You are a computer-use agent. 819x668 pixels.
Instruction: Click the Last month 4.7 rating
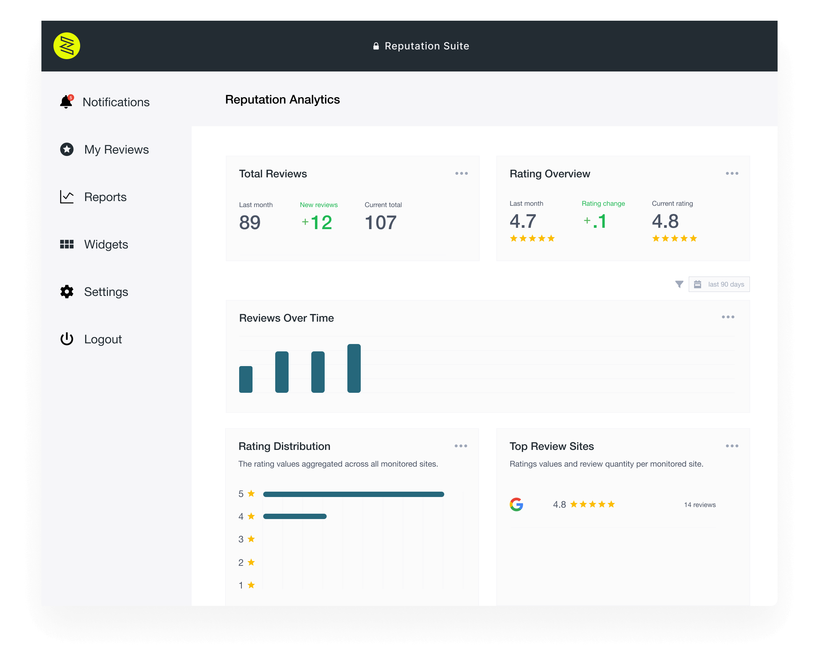523,221
